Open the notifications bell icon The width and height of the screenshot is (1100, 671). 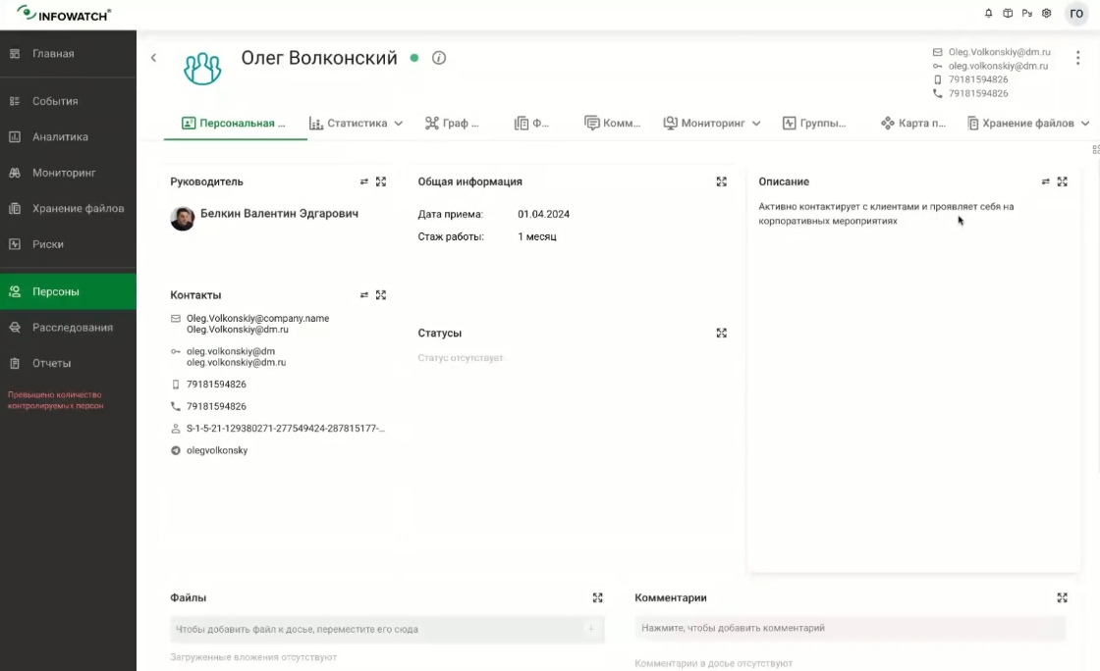(988, 14)
